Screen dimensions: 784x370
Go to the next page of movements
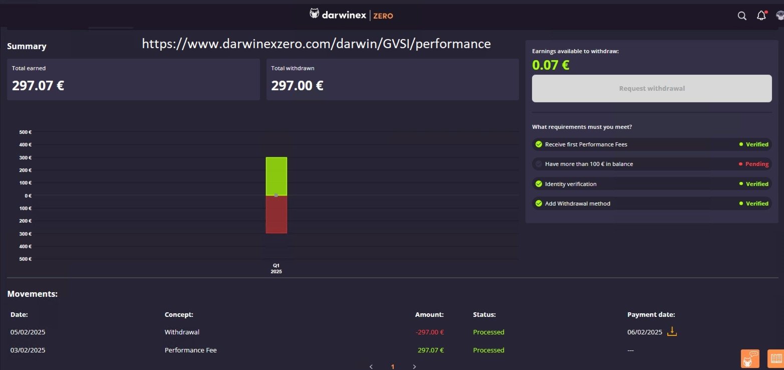coord(414,366)
